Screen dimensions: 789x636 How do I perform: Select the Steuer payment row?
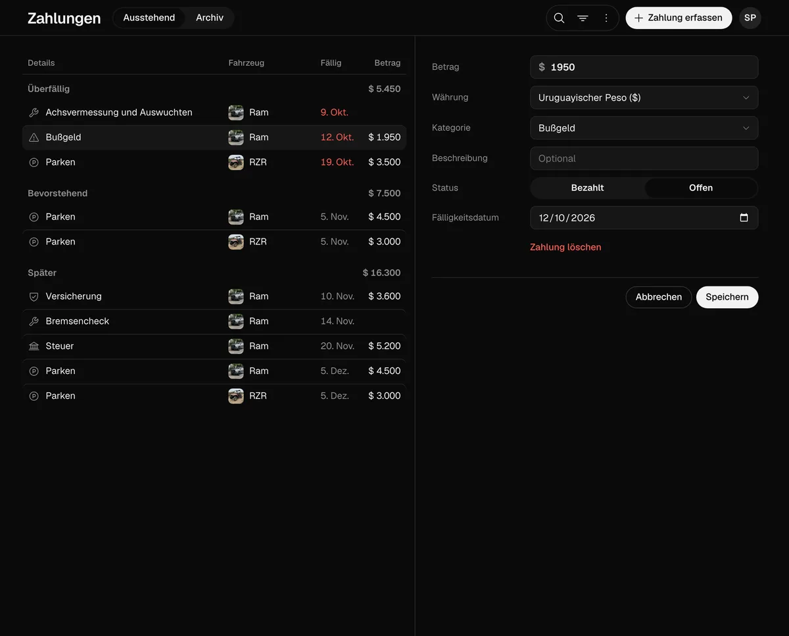214,347
